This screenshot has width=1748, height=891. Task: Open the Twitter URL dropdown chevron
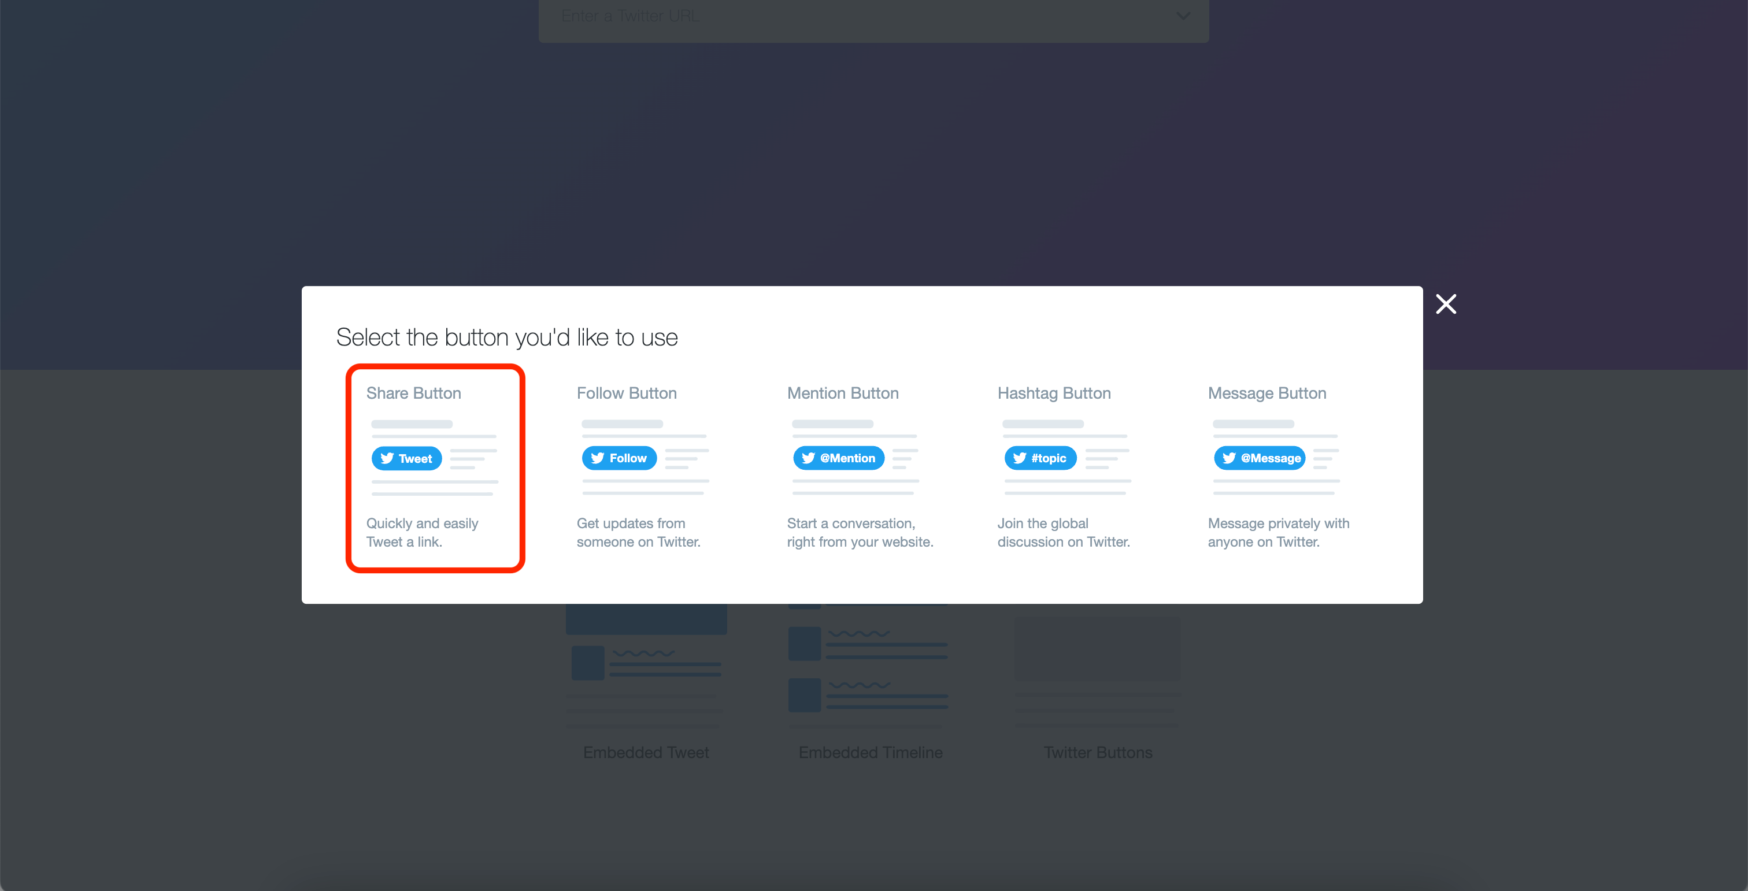click(1183, 15)
